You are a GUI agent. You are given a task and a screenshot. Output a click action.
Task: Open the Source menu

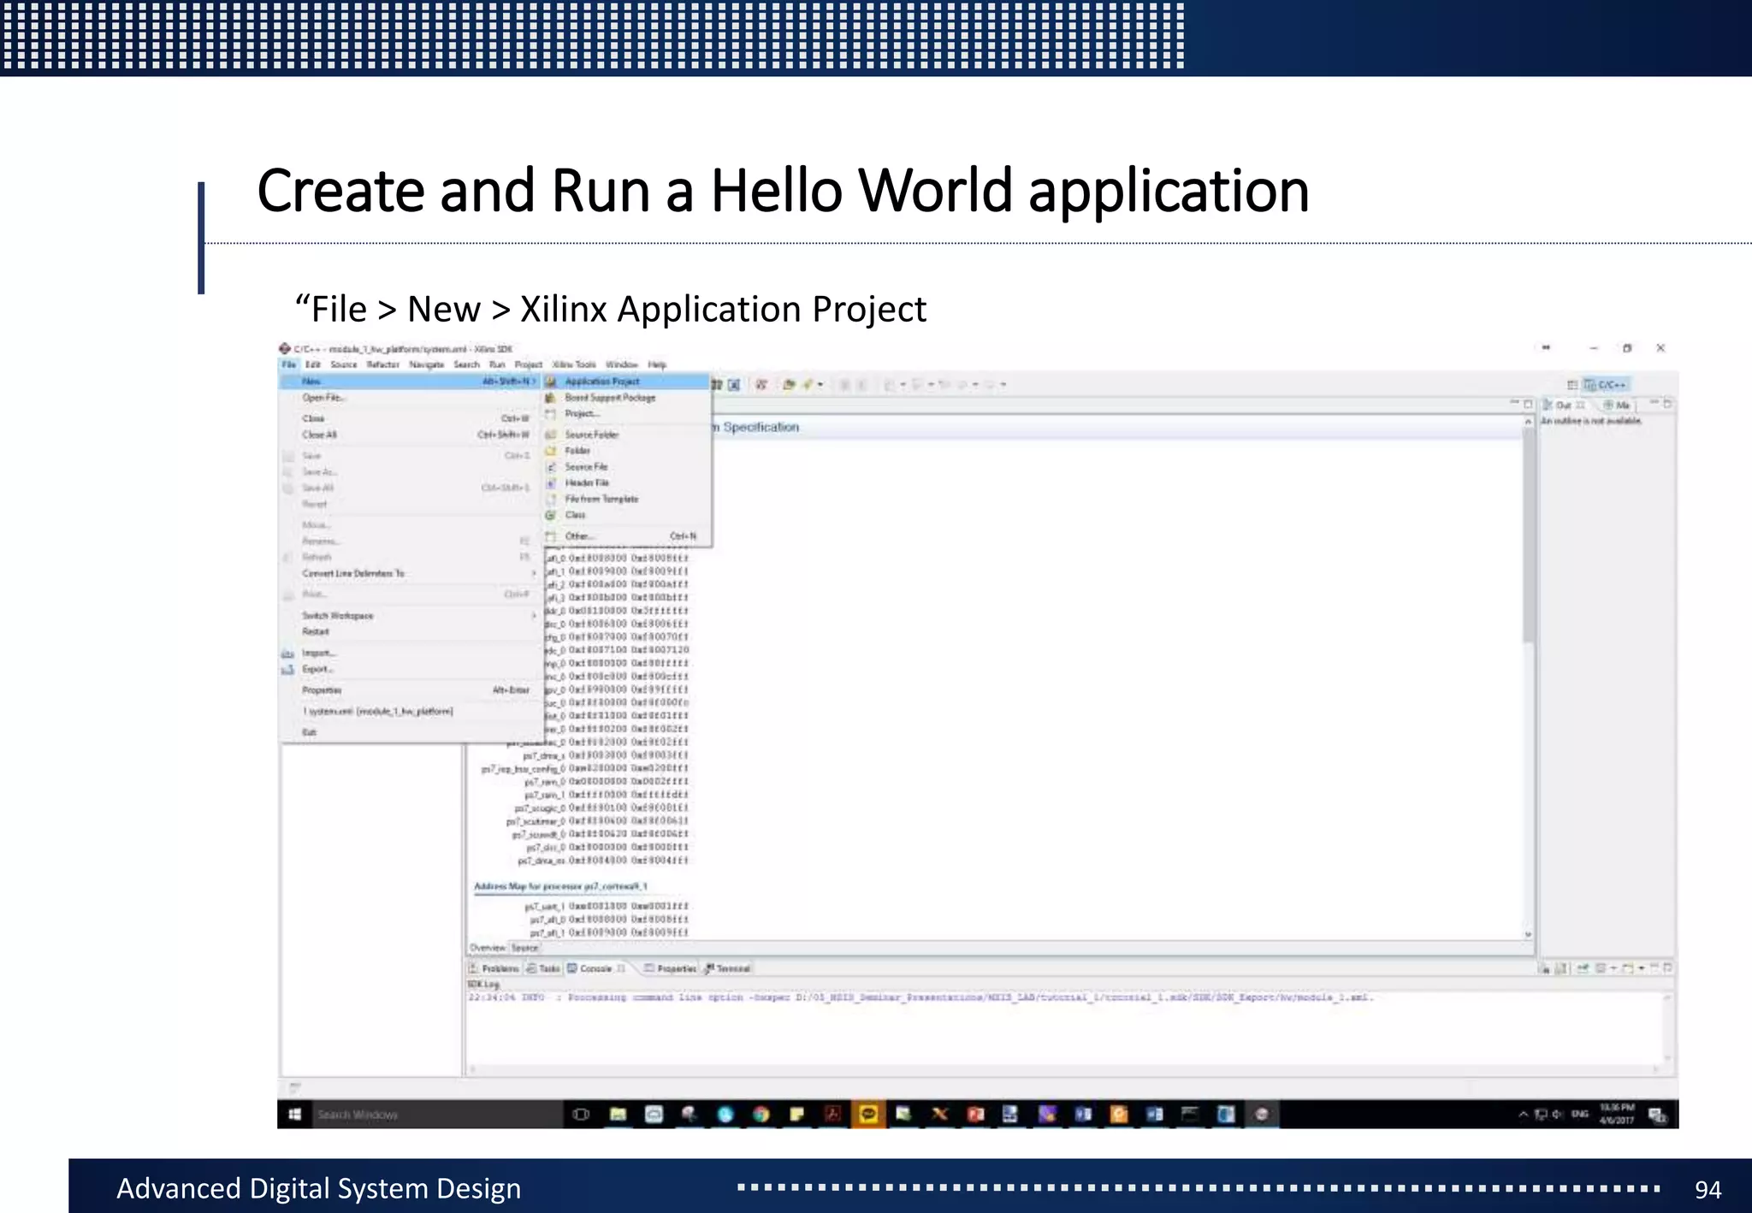point(344,364)
